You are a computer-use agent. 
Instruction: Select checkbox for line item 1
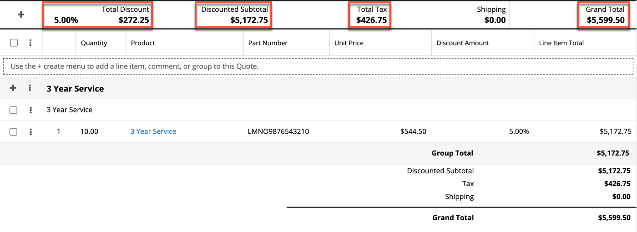pyautogui.click(x=14, y=132)
